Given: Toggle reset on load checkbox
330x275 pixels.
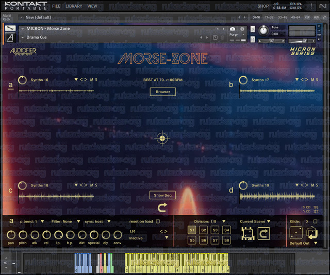Looking at the screenshot, I should tap(158, 221).
